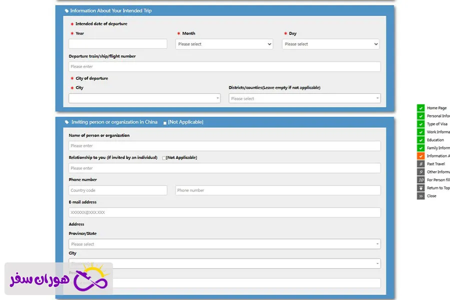Open the For Person filling sidebar link
The width and height of the screenshot is (450, 300).
(x=437, y=180)
